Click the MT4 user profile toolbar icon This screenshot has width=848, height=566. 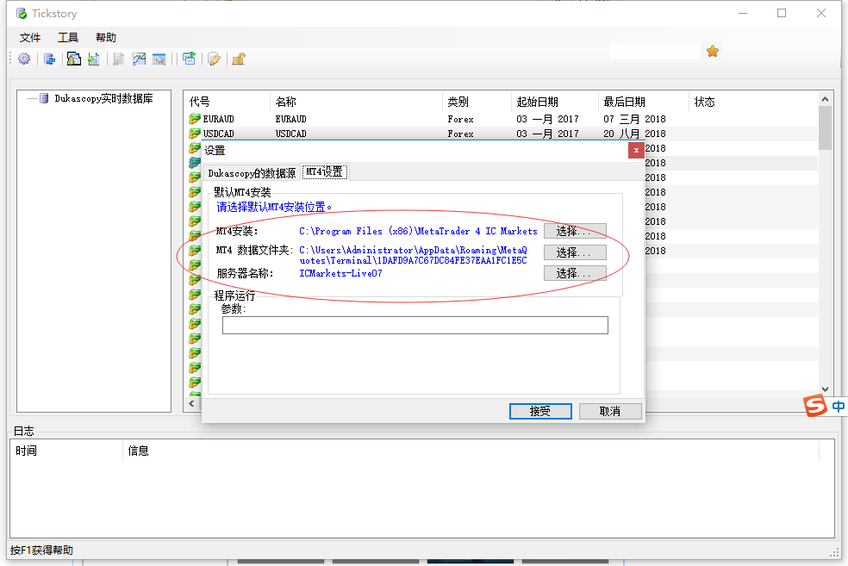[x=74, y=59]
